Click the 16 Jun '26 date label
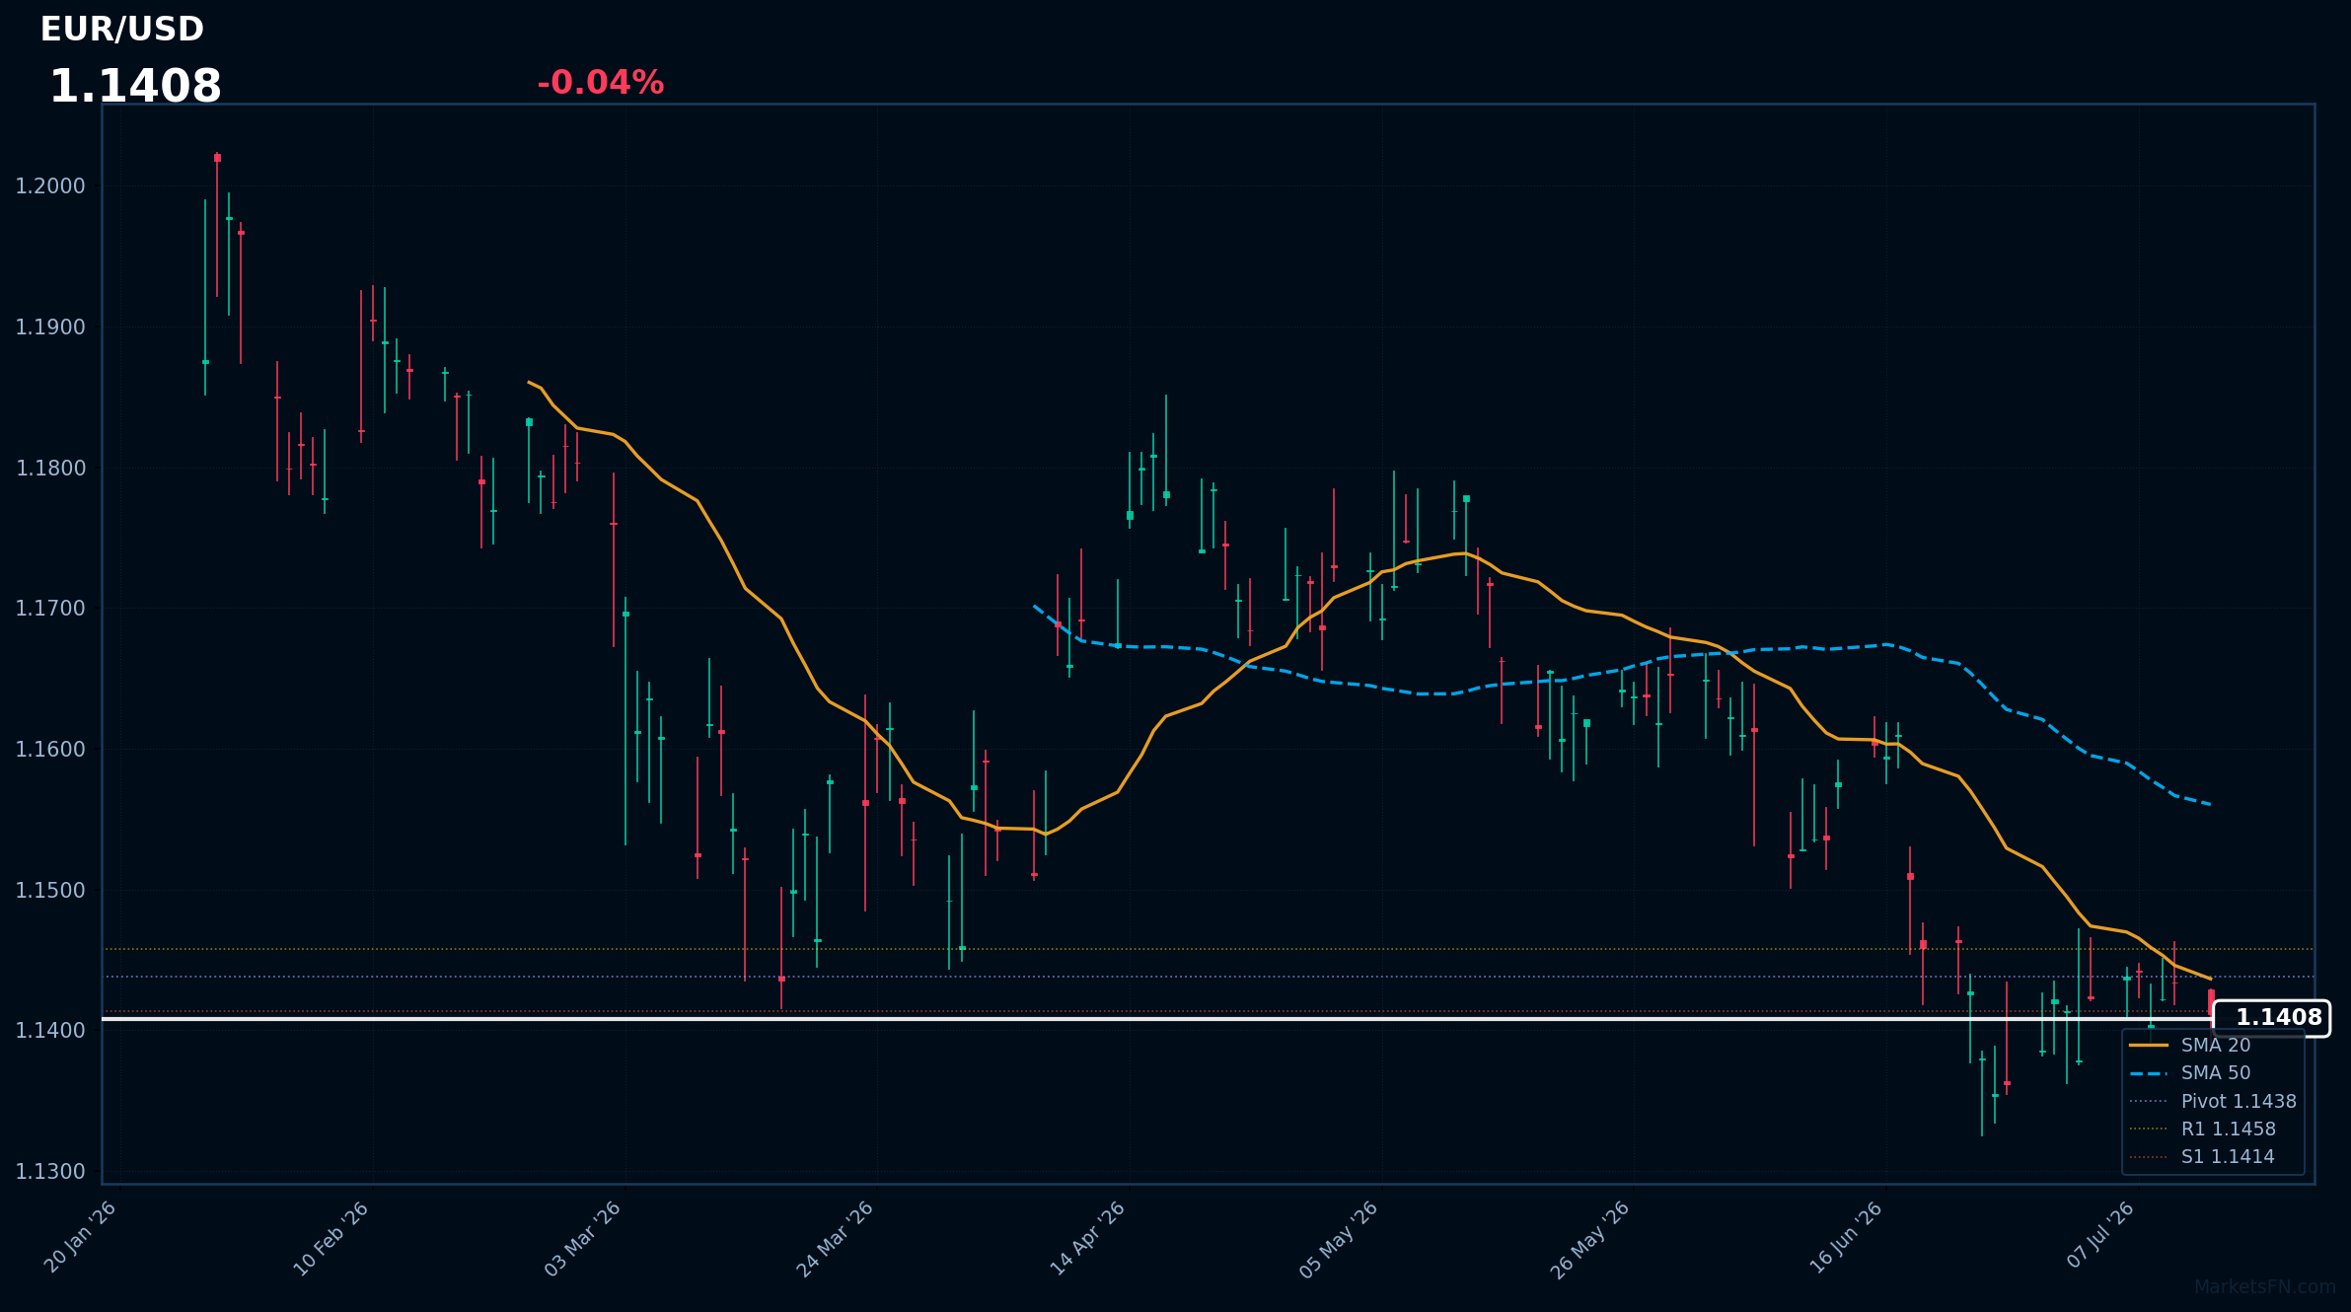 (1847, 1238)
